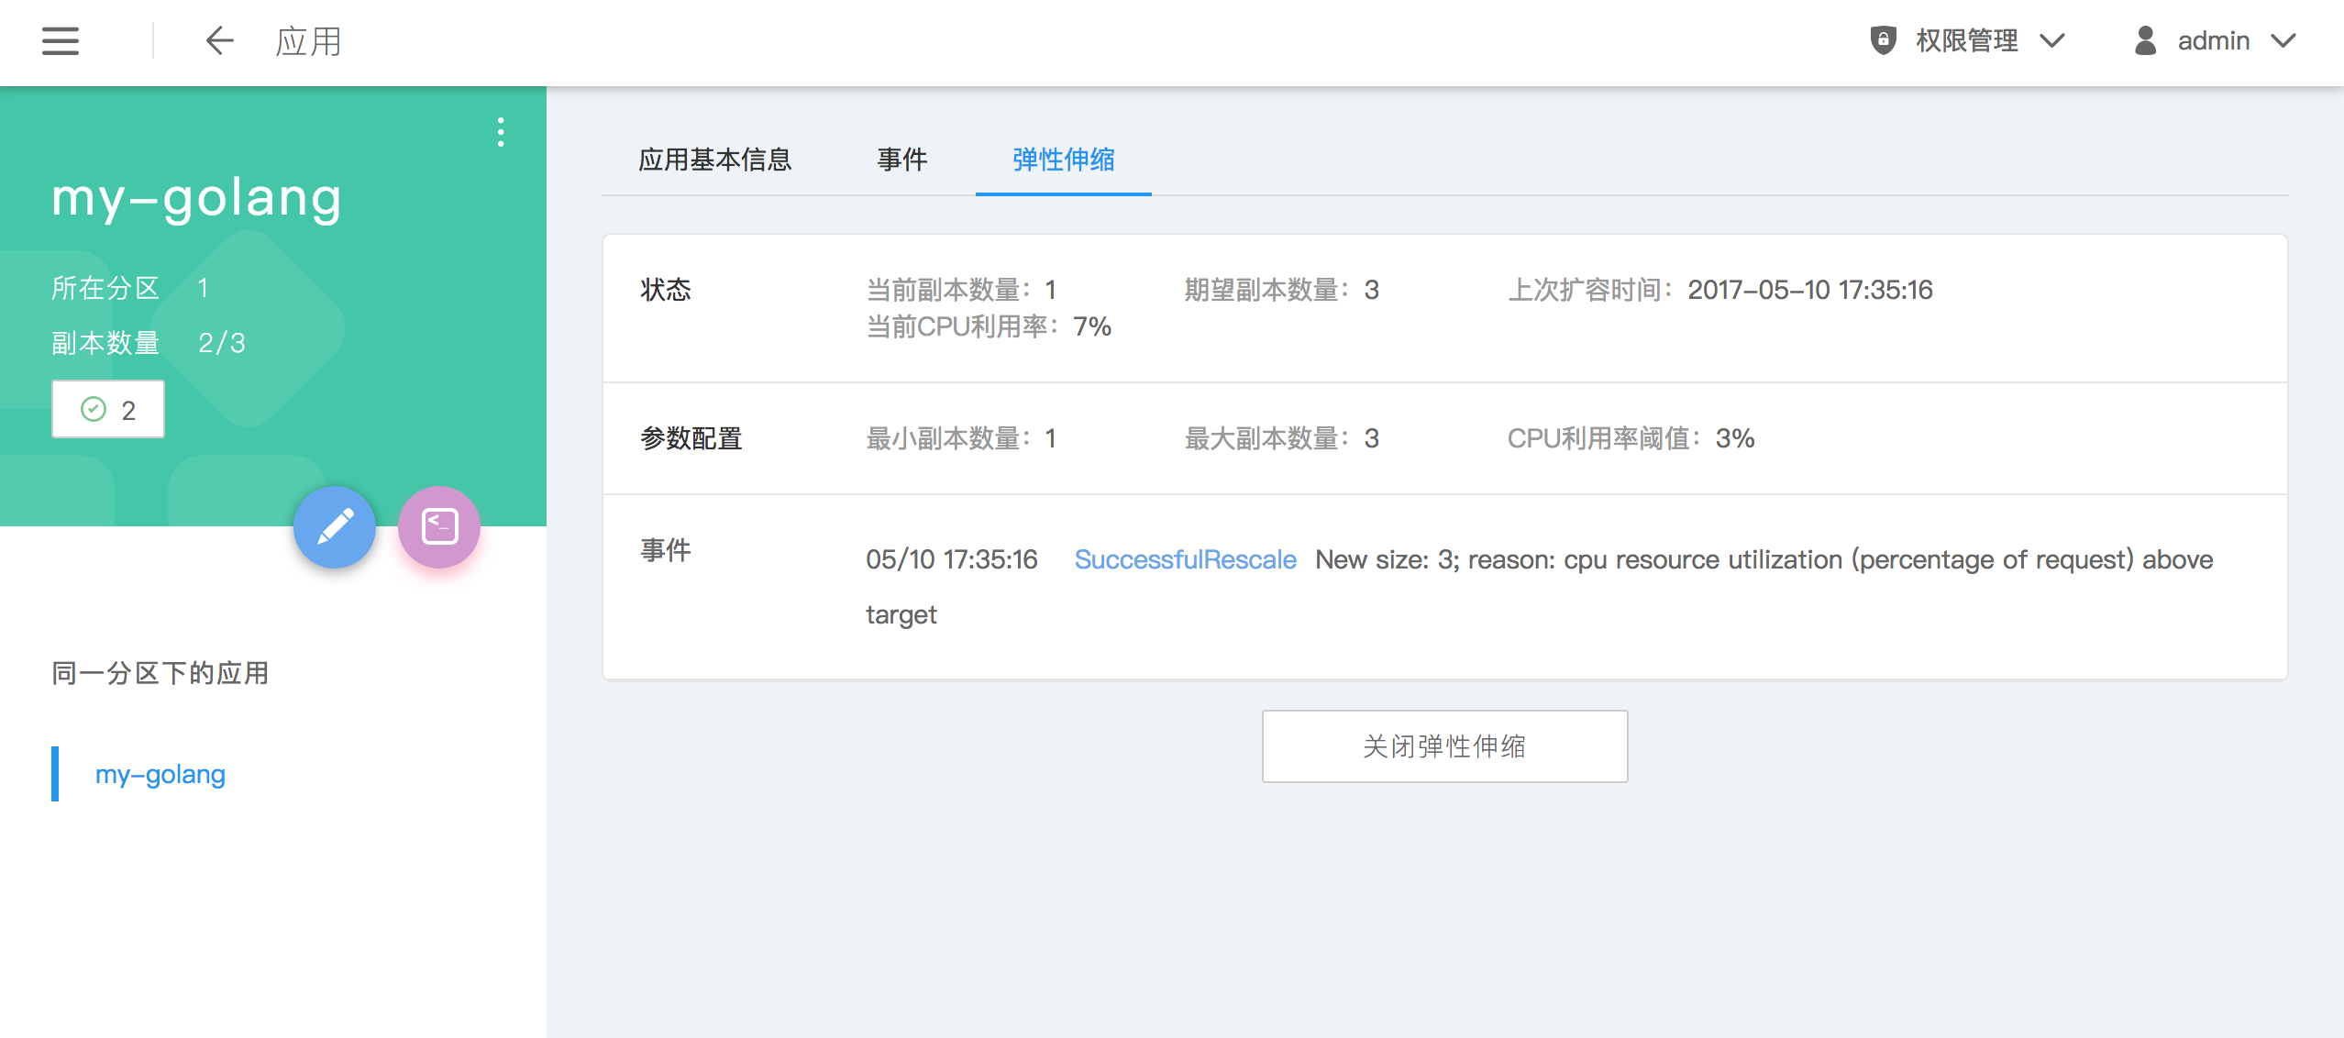The image size is (2344, 1038).
Task: Click the my-golang application title
Action: point(196,197)
